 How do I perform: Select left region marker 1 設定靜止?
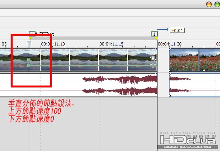pos(32,34)
